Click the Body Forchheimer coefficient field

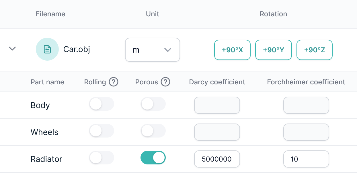pos(306,105)
